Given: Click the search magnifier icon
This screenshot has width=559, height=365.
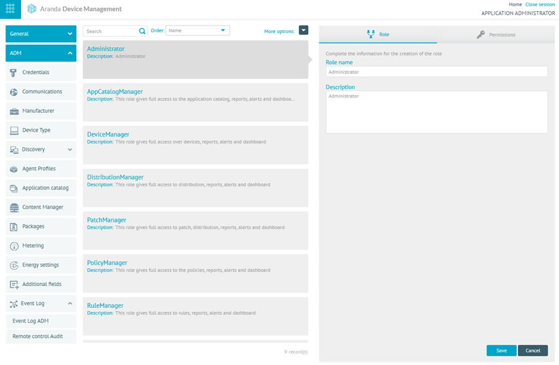Looking at the screenshot, I should tap(142, 31).
